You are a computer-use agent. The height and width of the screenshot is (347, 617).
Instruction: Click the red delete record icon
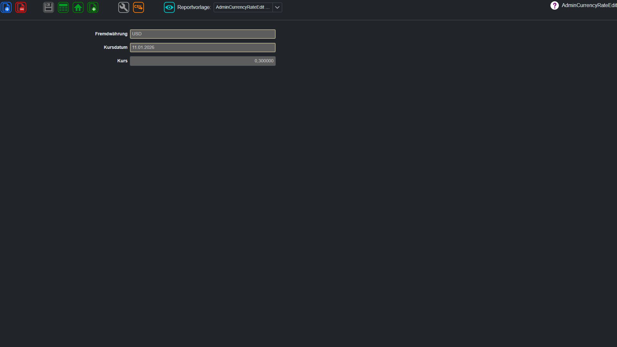point(21,7)
